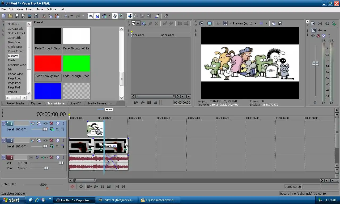Open project video properties in preview panel
Screen dimensions: 340x204
pyautogui.click(x=201, y=23)
